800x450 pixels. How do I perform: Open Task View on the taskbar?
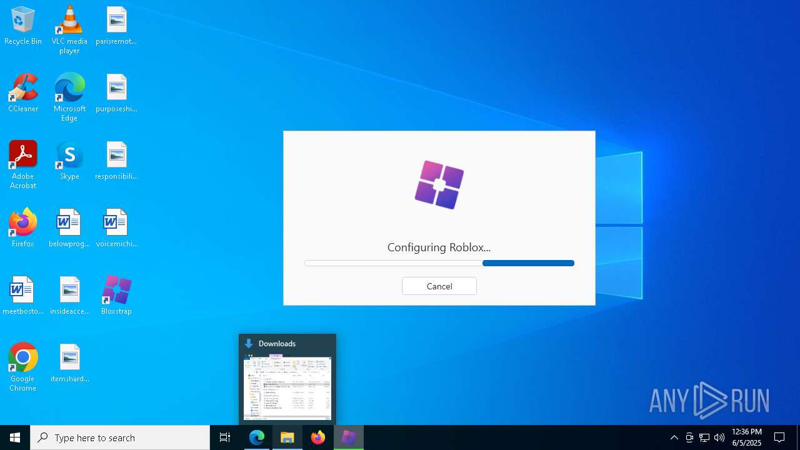point(225,437)
